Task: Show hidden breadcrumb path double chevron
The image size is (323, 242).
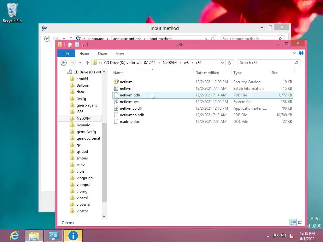Action: point(100,63)
